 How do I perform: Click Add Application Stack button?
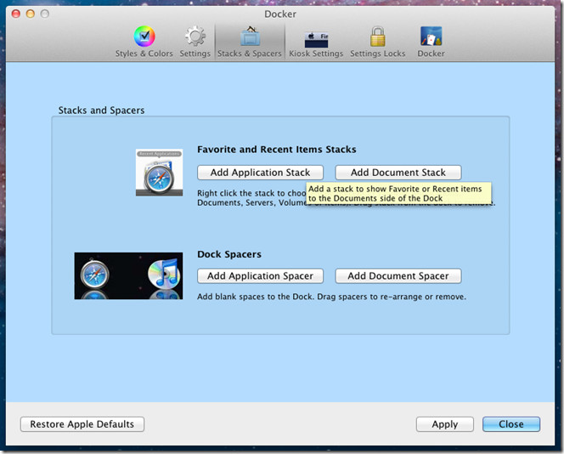click(x=260, y=173)
